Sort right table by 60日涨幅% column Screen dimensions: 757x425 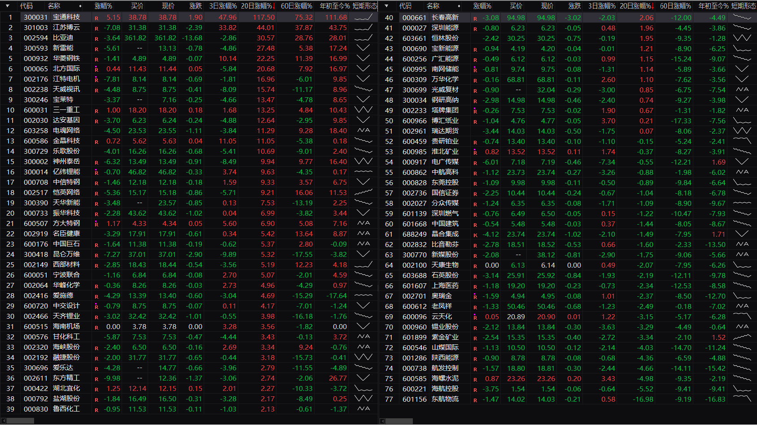coord(675,6)
